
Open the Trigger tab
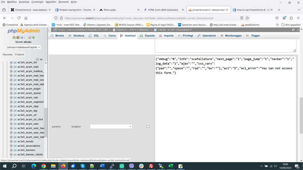(253, 36)
